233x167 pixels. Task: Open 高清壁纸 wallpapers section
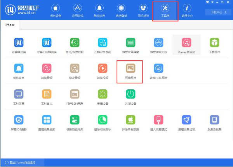(121, 11)
